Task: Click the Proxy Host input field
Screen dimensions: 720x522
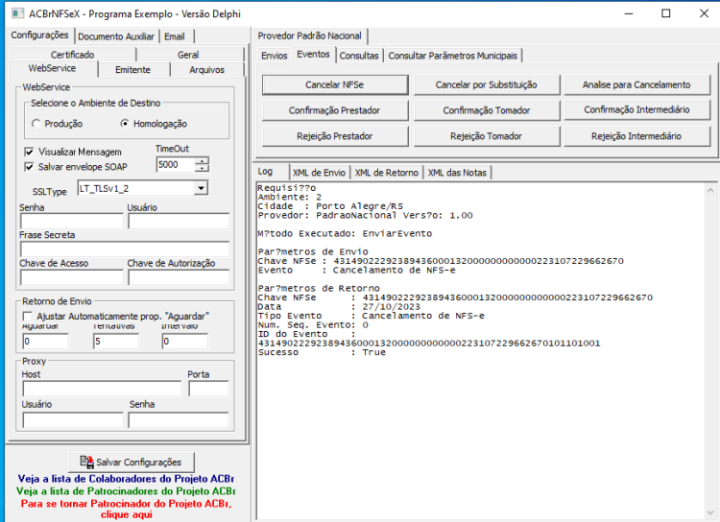Action: tap(102, 389)
